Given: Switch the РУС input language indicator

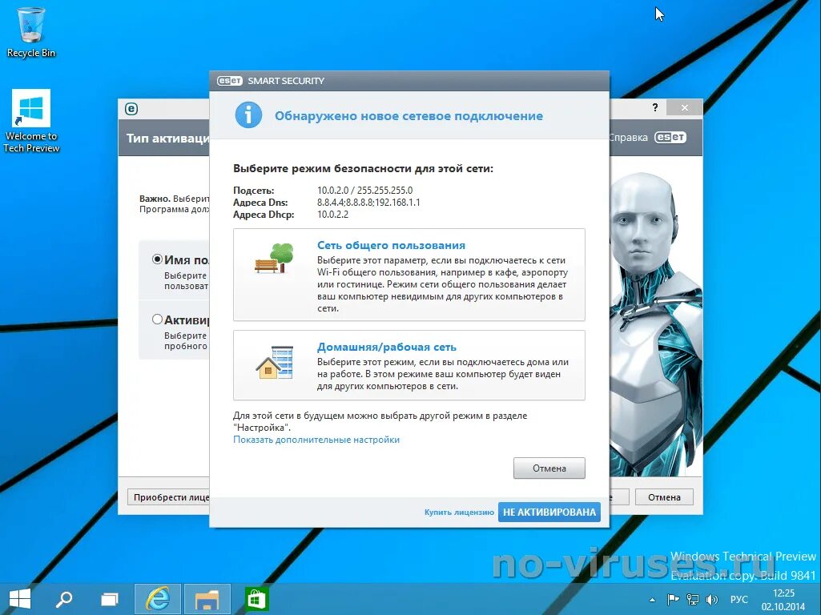Looking at the screenshot, I should coord(738,599).
